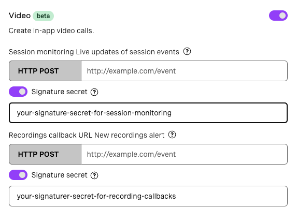The image size is (297, 208).
Task: Focus the Session monitoring URL field
Action: (x=184, y=71)
